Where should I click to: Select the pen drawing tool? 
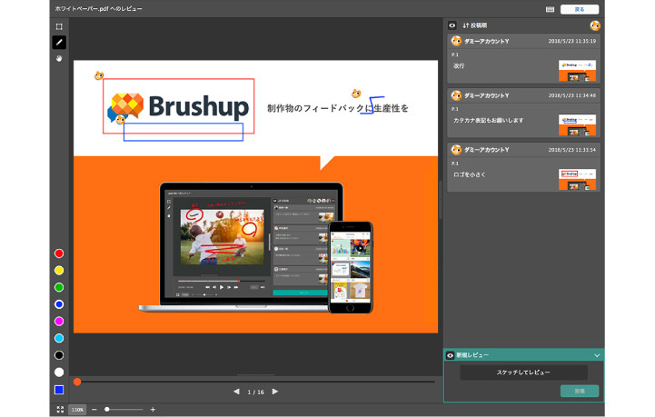click(59, 42)
